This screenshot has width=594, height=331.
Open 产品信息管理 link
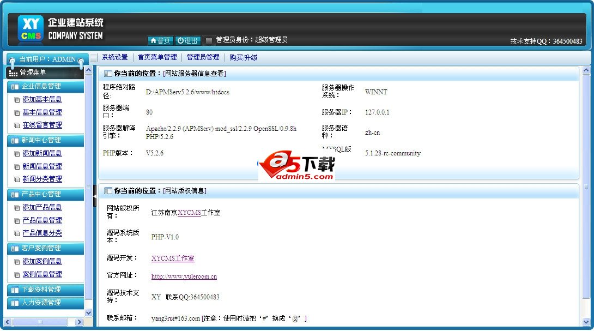point(42,220)
